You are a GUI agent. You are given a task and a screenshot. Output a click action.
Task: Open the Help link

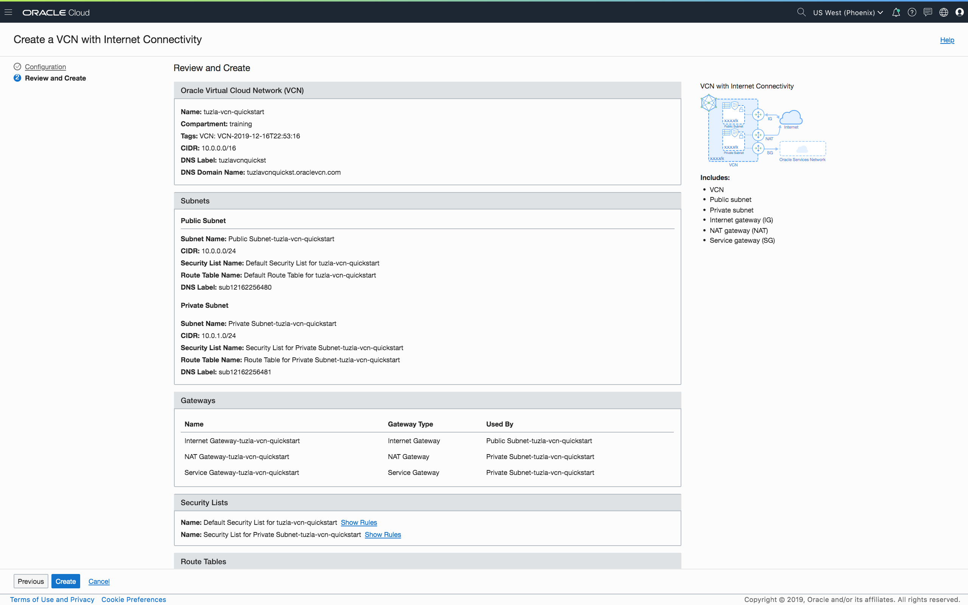(x=946, y=40)
